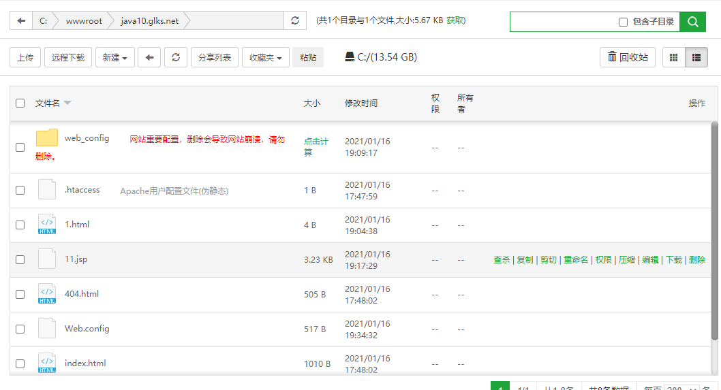
Task: Go back using the toolbar arrow button
Action: (149, 57)
